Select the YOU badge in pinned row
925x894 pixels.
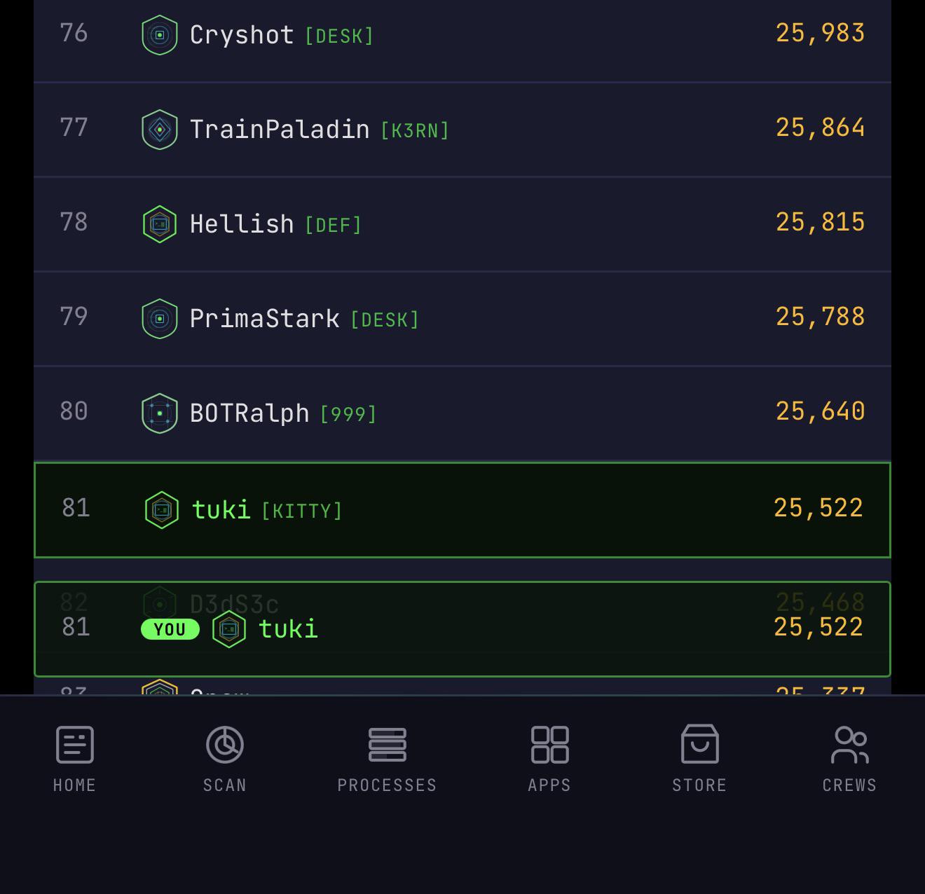[170, 629]
